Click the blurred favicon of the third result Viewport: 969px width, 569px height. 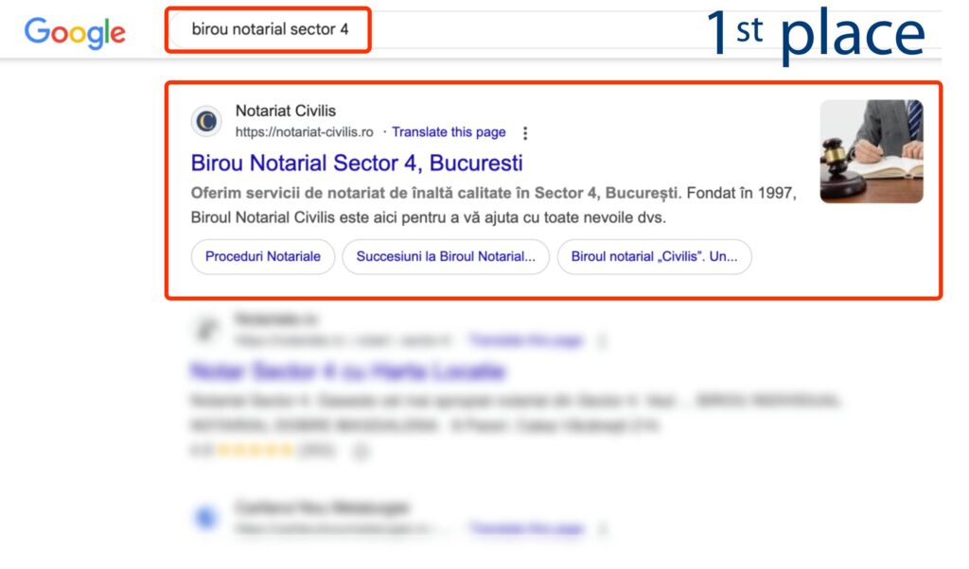point(207,516)
